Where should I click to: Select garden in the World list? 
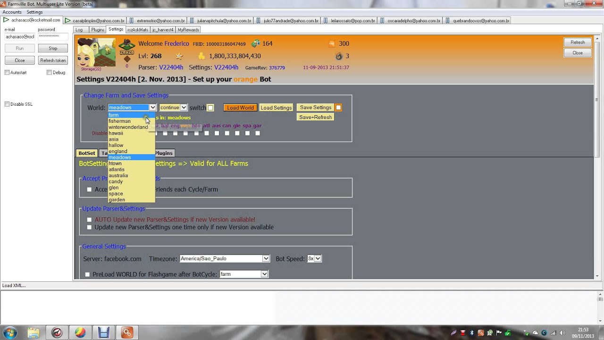point(131,200)
